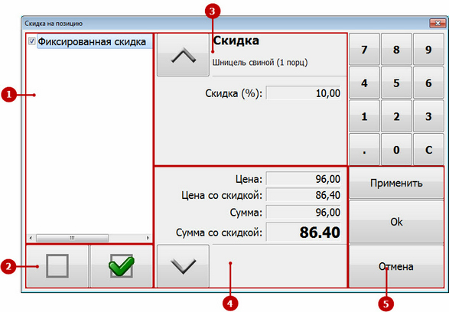This screenshot has height=312, width=449.
Task: Tap the keypad digit 0
Action: tap(396, 149)
